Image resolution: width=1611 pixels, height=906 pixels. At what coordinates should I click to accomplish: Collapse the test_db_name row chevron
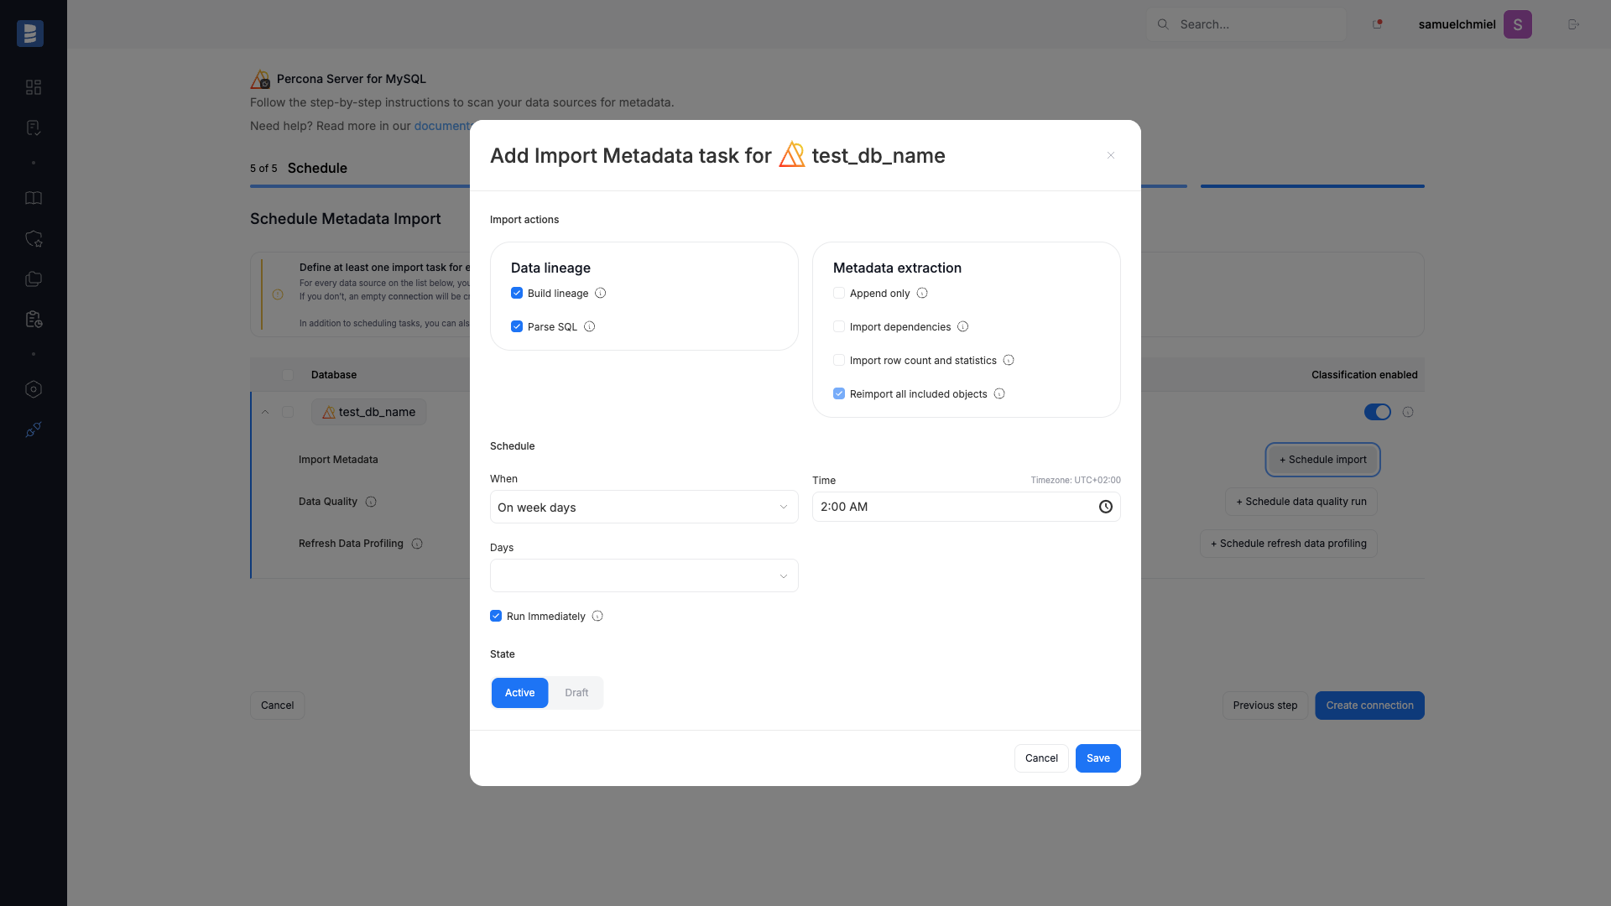(x=265, y=412)
